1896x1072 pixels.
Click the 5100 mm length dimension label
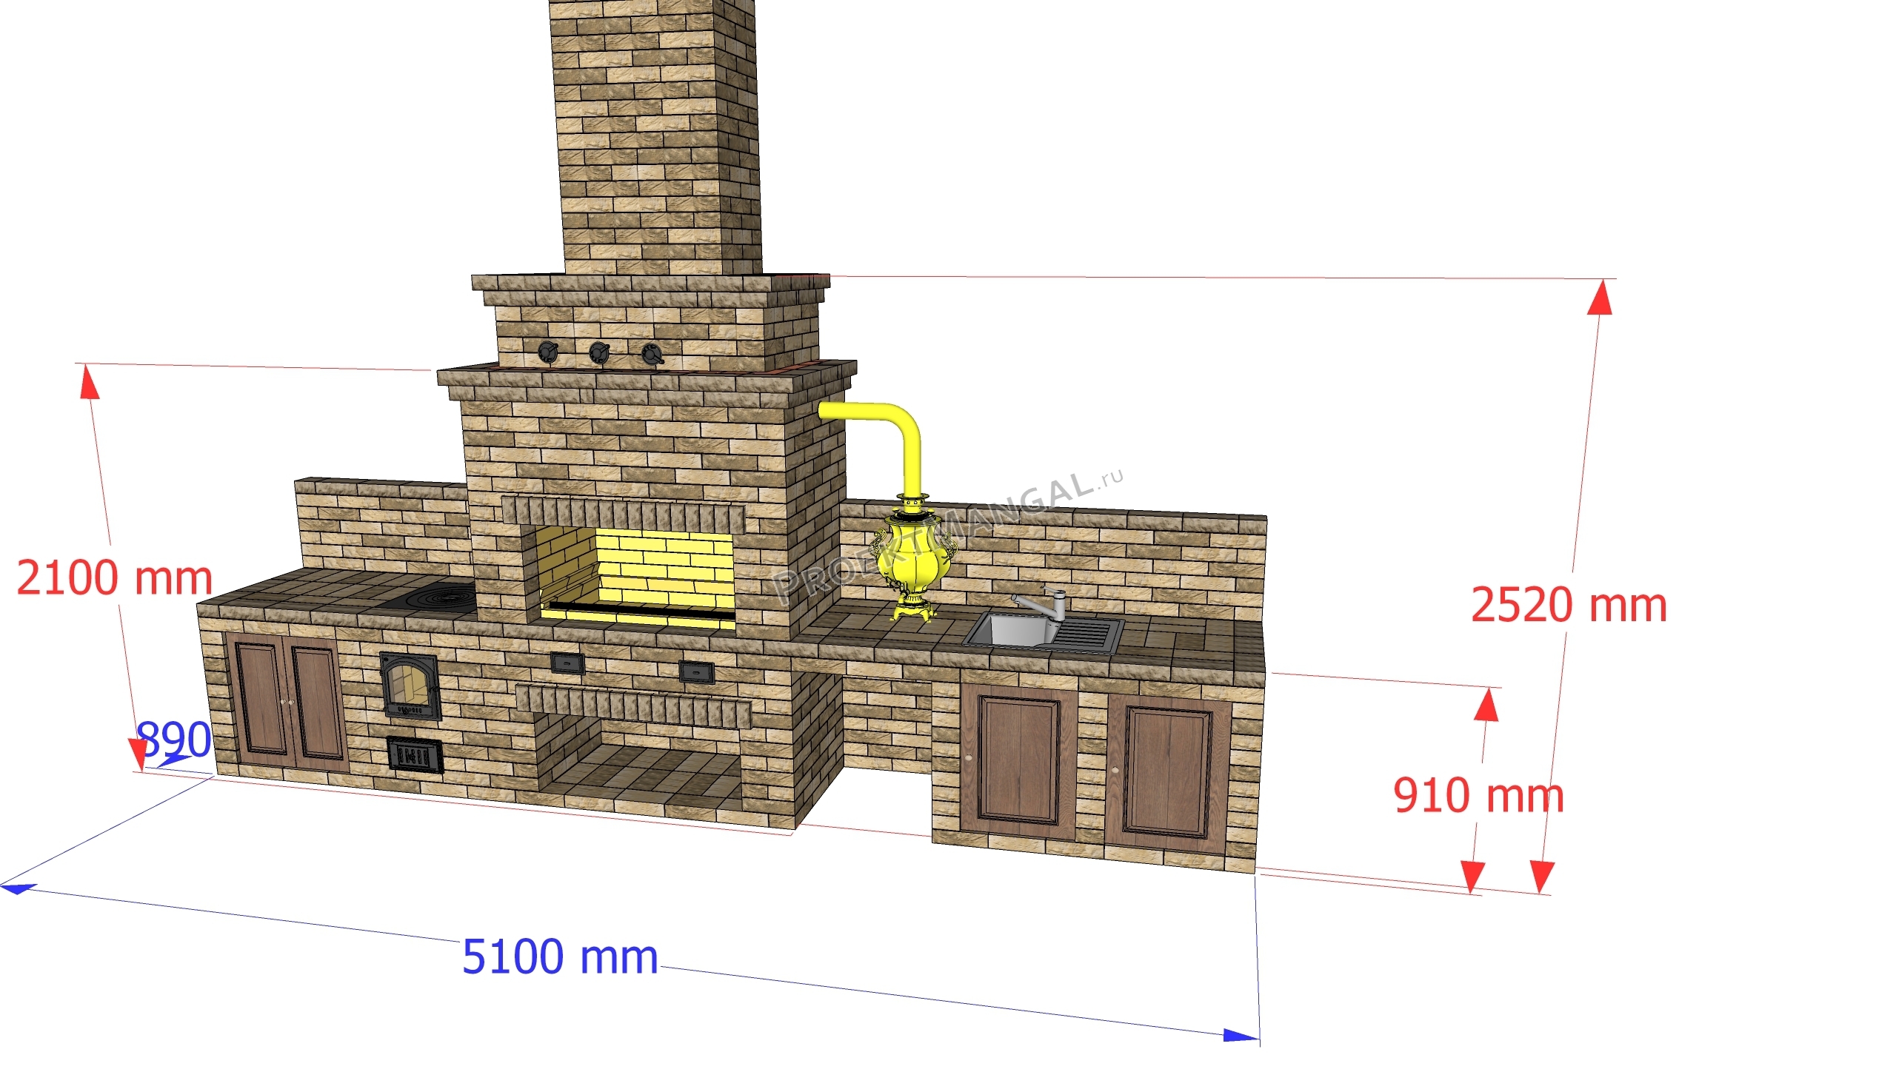click(560, 957)
